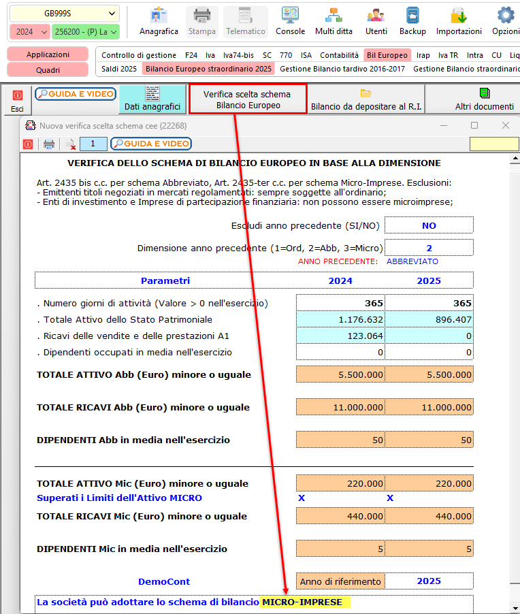Open the Utenti icon

tap(376, 22)
